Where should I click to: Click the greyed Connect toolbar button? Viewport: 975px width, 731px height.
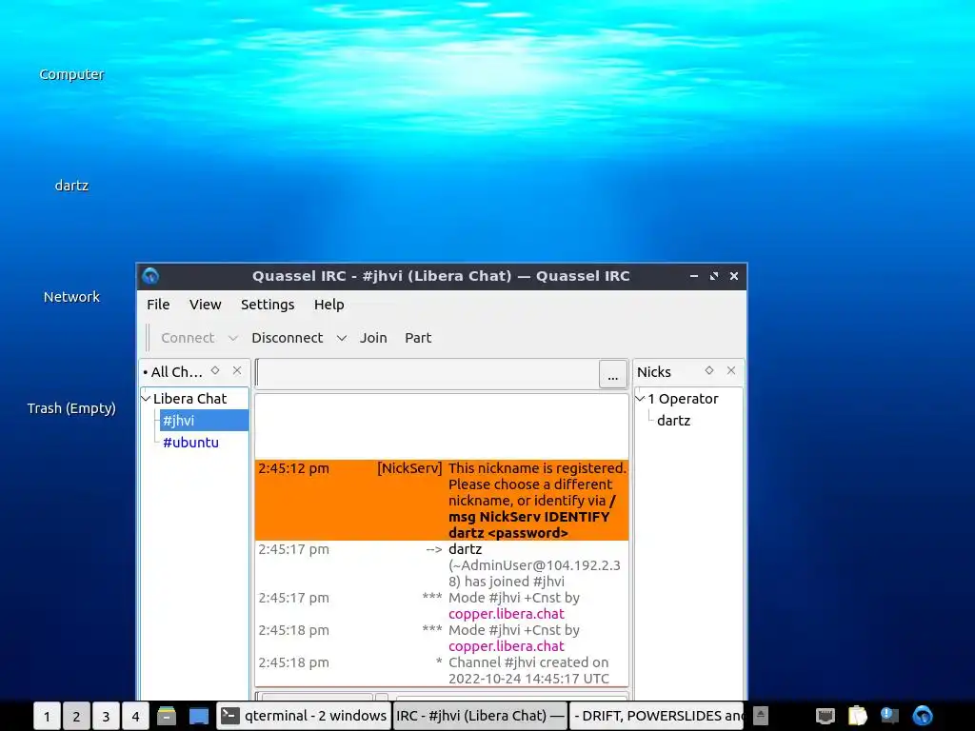(188, 338)
